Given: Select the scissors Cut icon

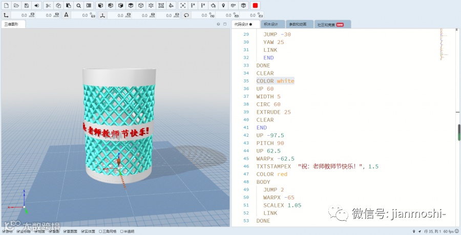Looking at the screenshot, I should pyautogui.click(x=48, y=5).
